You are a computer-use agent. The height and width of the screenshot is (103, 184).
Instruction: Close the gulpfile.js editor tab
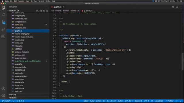pyautogui.click(x=64, y=7)
